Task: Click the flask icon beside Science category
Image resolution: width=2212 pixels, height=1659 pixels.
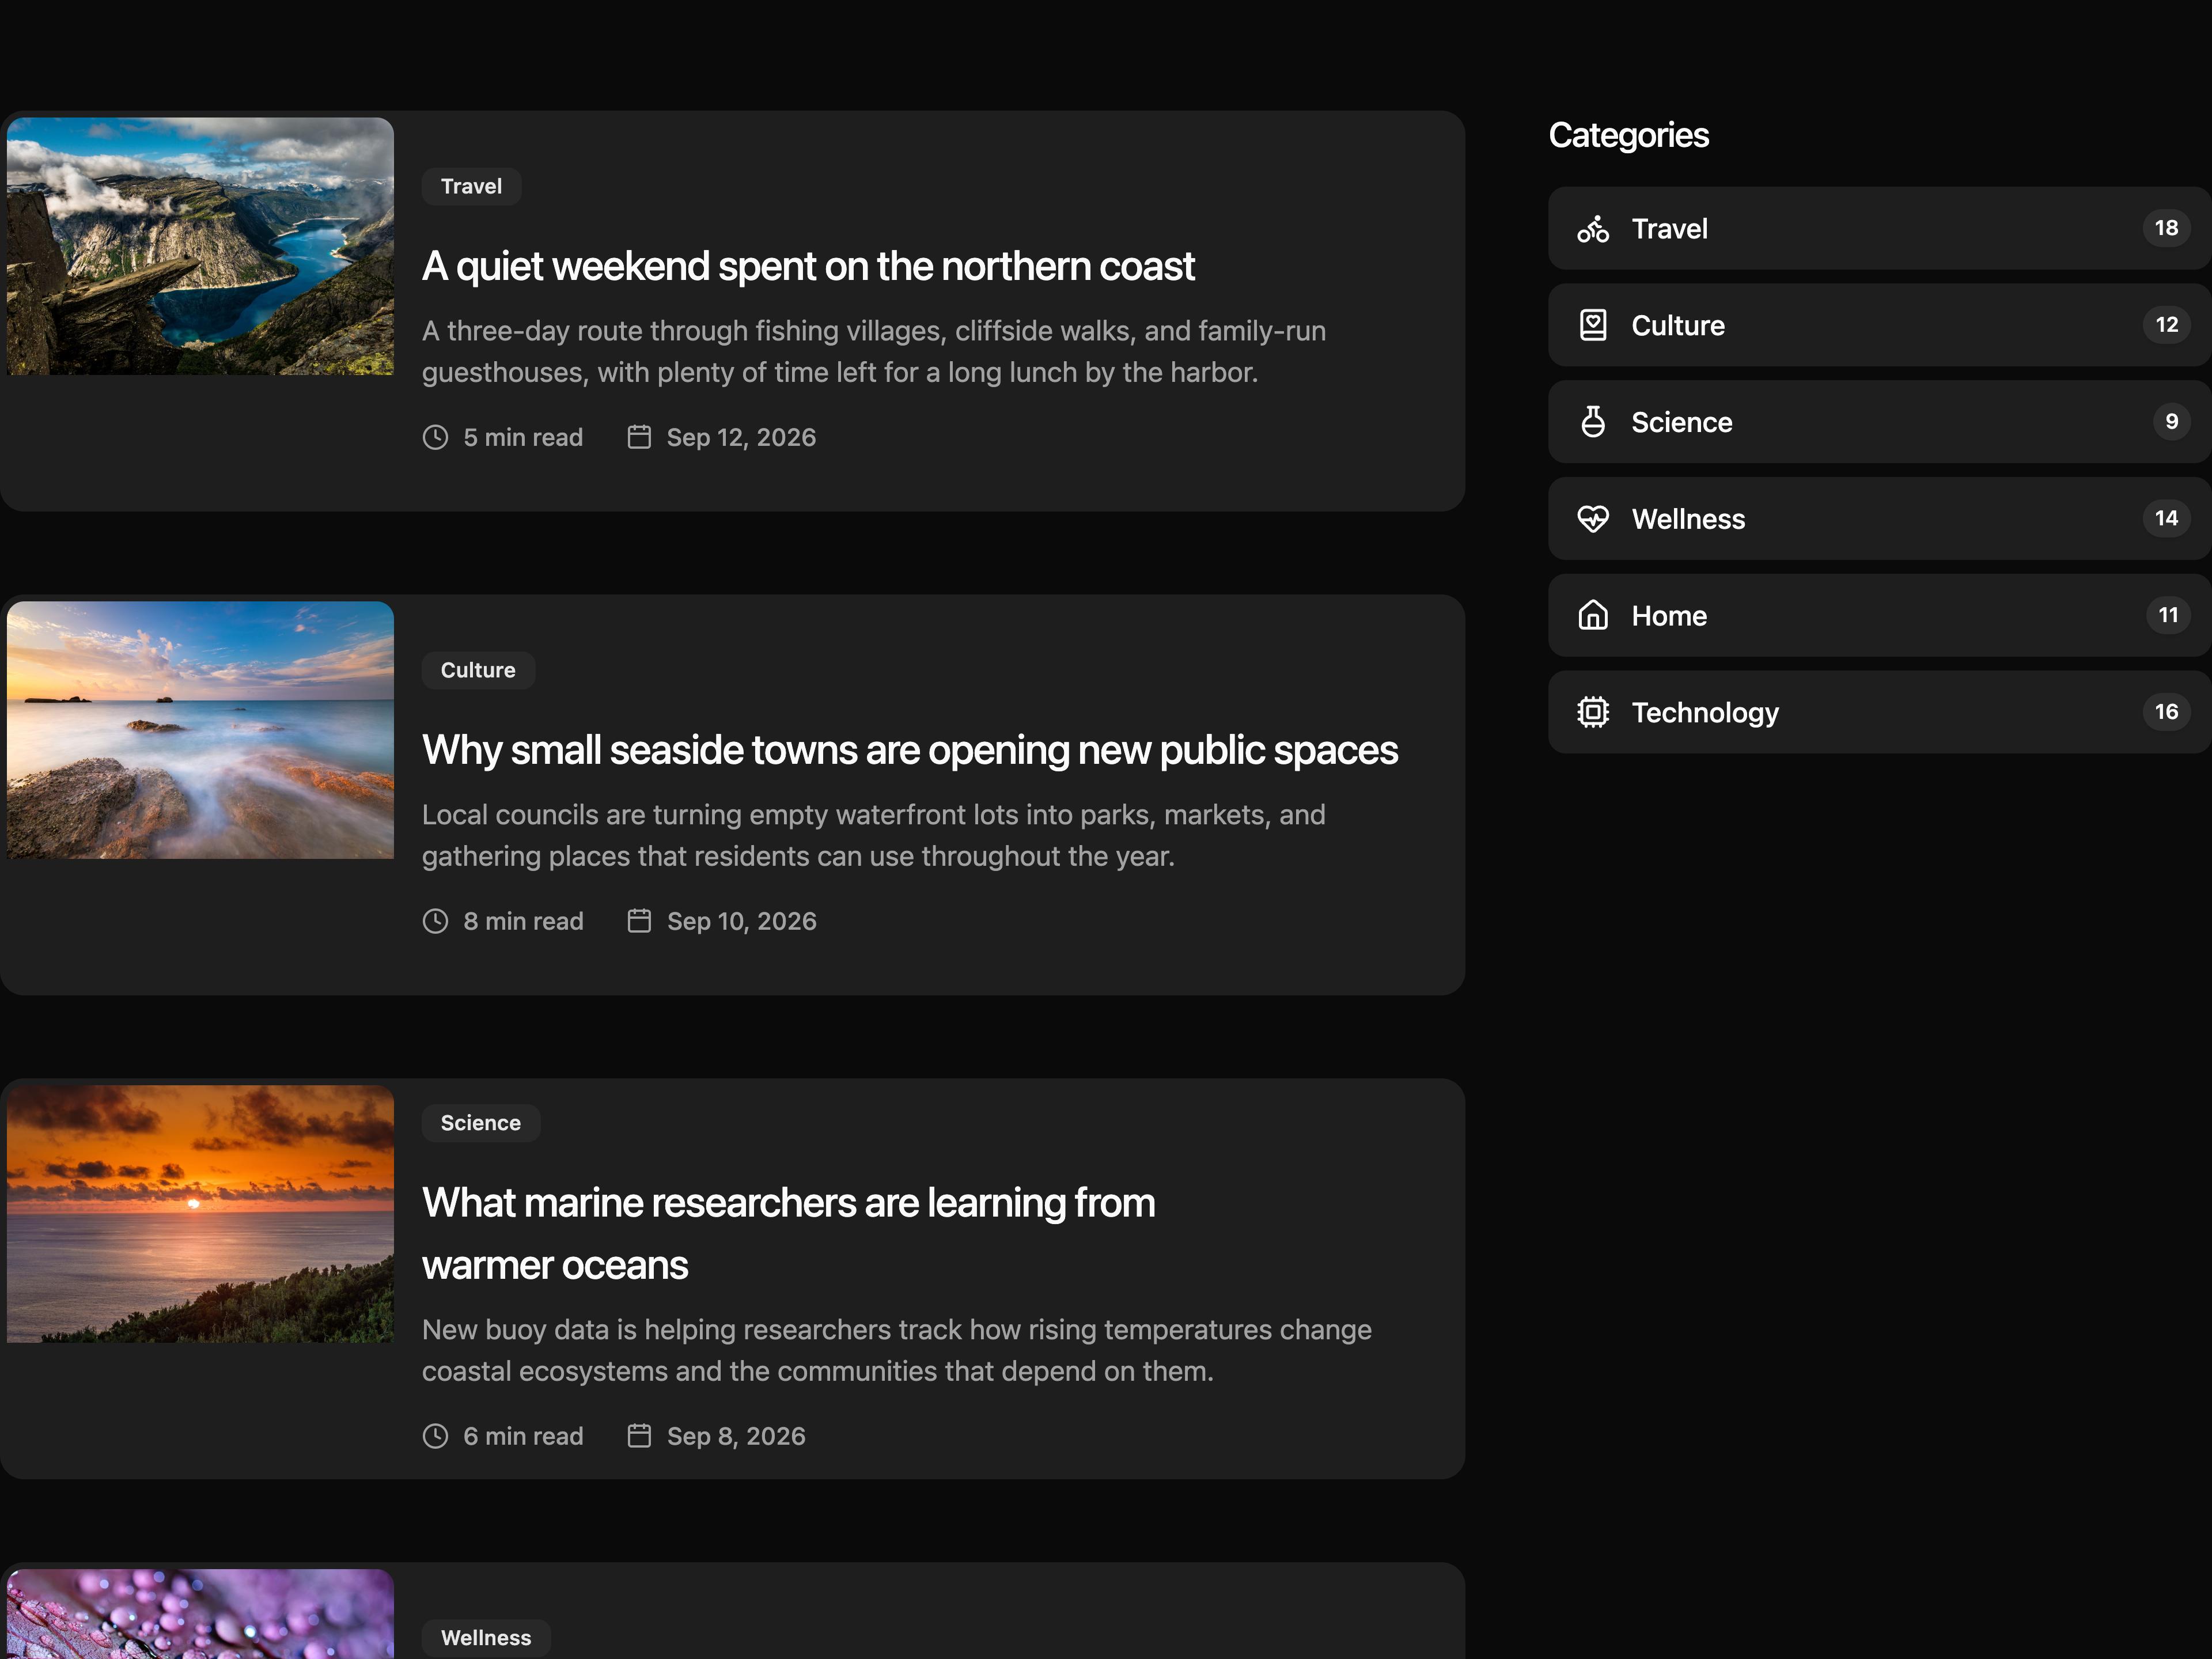Action: (x=1593, y=422)
